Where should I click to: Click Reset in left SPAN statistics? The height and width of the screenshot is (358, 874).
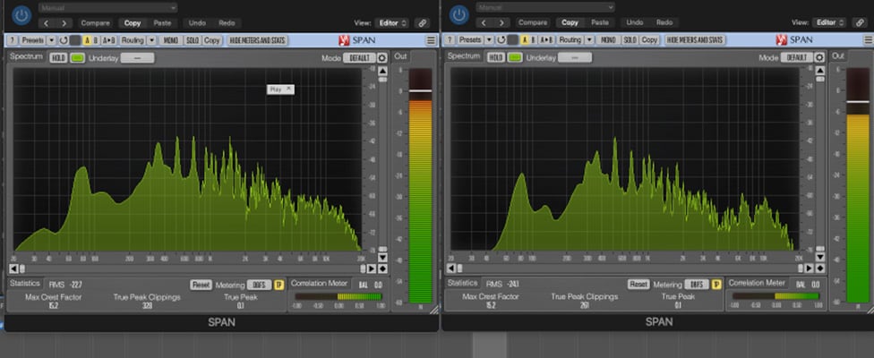(201, 286)
